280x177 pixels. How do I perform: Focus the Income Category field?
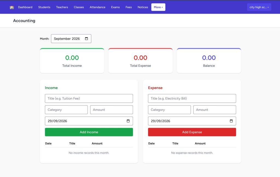pyautogui.click(x=66, y=110)
